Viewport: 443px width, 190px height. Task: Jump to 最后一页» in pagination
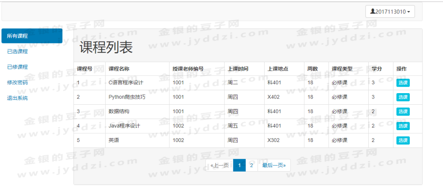(274, 165)
